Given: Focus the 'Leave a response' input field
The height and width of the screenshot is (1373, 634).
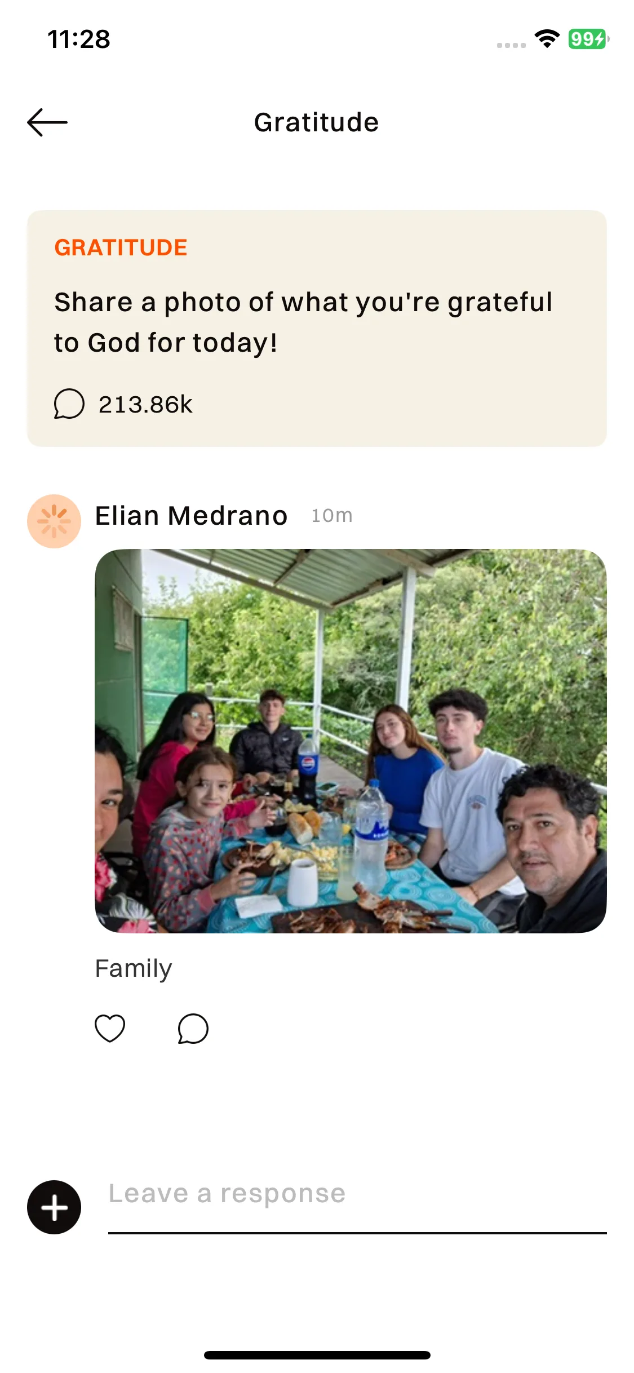Looking at the screenshot, I should [x=357, y=1206].
